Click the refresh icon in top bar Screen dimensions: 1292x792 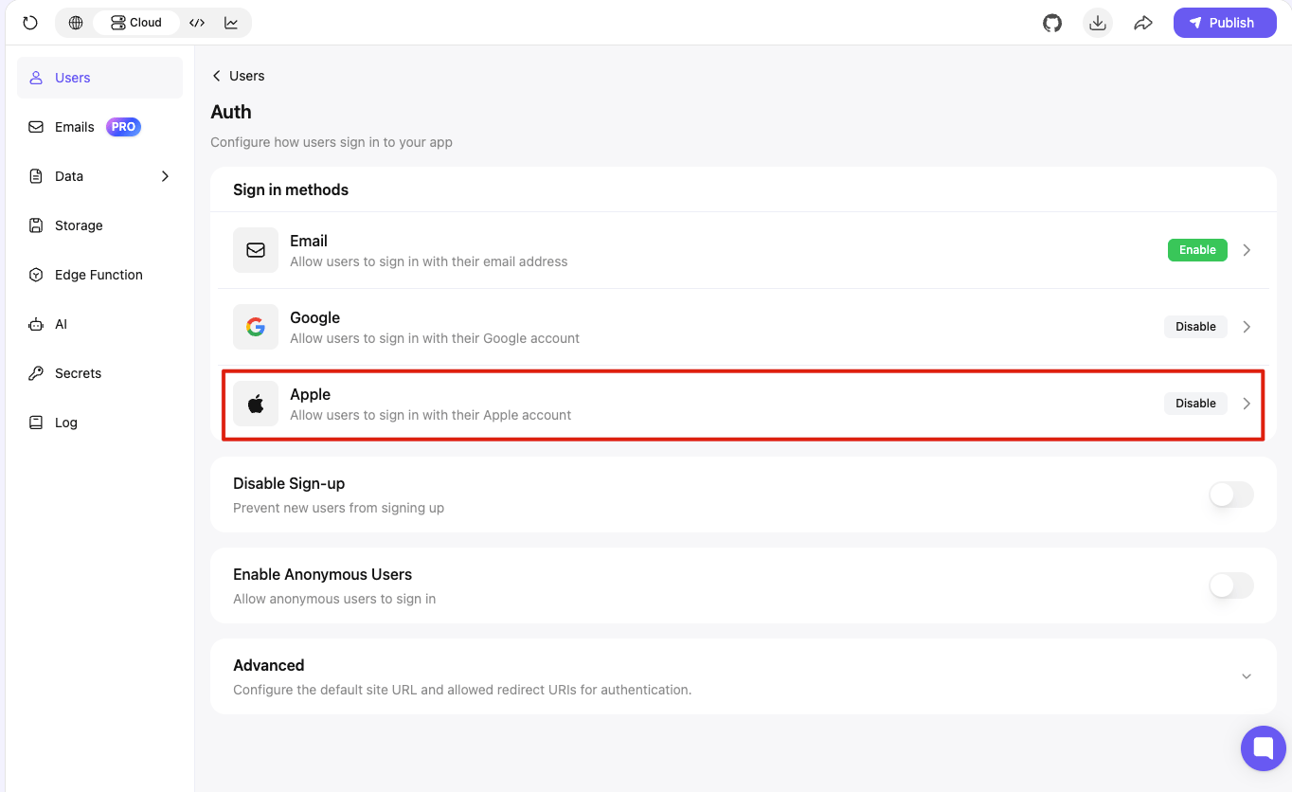(x=30, y=23)
